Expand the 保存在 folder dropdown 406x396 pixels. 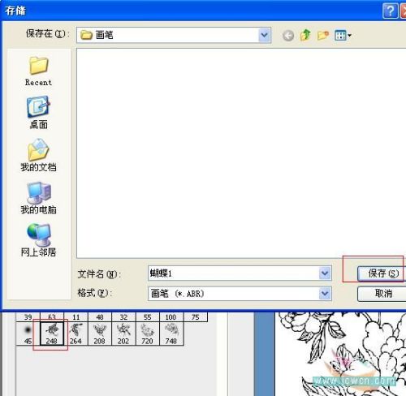(x=265, y=35)
